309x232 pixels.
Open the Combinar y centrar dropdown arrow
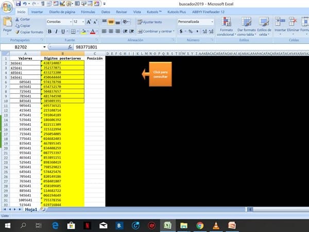tap(174, 31)
